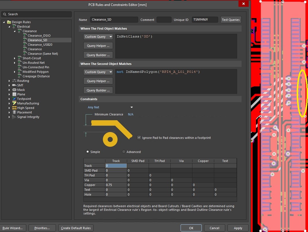The image size is (308, 232).
Task: Click the Testpoint category icon
Action: point(14,99)
